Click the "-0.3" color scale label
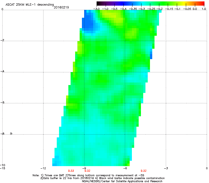Viewport: 209px width, 183px height. 141,9
